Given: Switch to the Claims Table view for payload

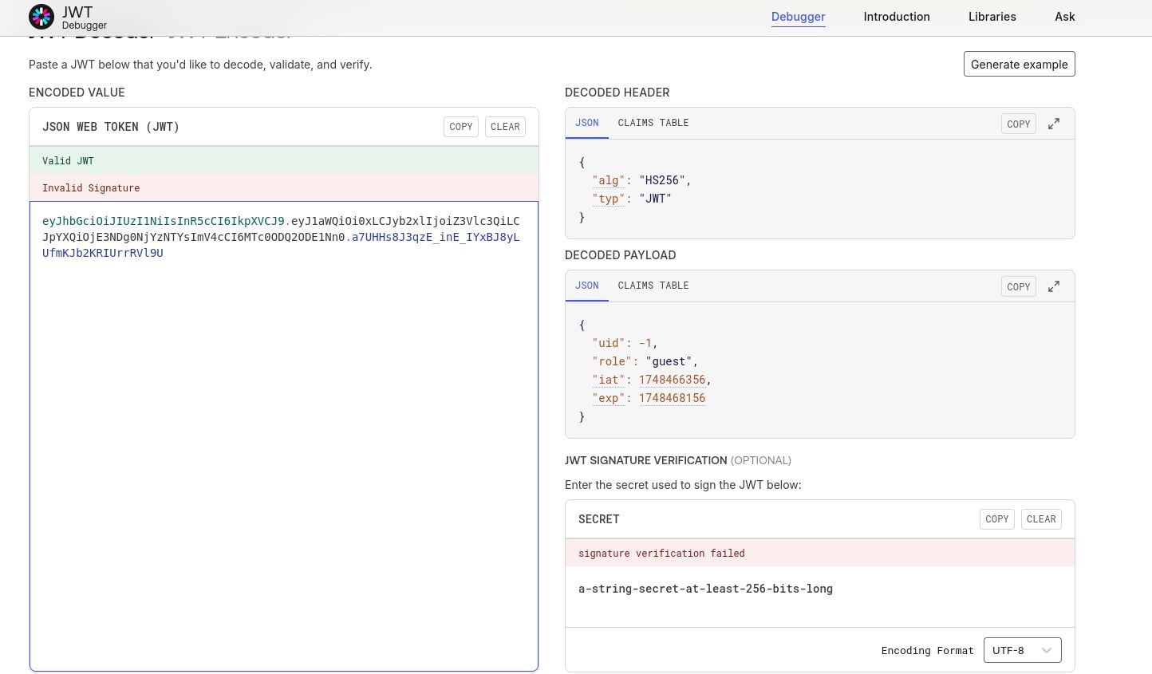Looking at the screenshot, I should pyautogui.click(x=653, y=286).
